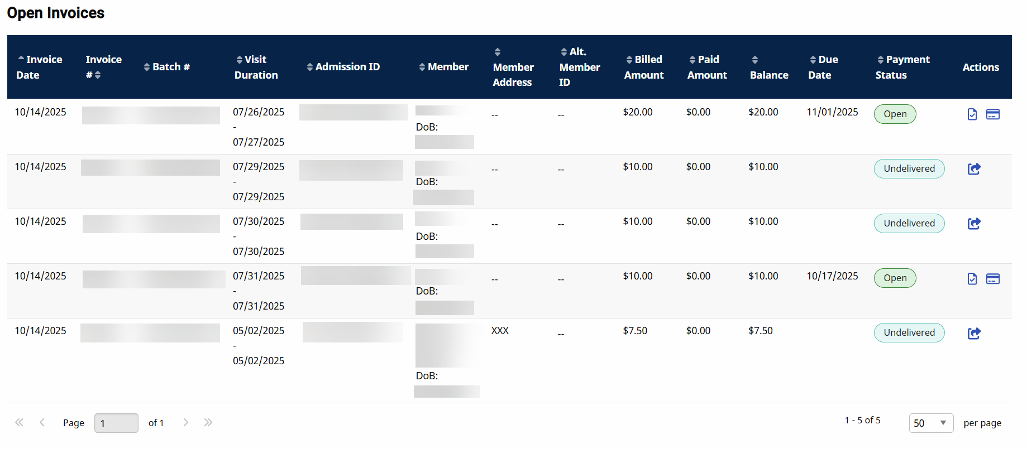Sort the table by Batch #
Image resolution: width=1027 pixels, height=449 pixels.
[167, 67]
